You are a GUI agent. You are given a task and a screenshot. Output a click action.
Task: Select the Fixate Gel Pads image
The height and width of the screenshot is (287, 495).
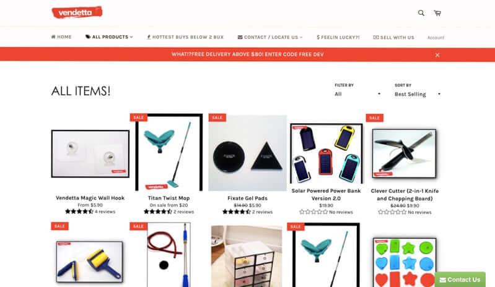pos(248,153)
